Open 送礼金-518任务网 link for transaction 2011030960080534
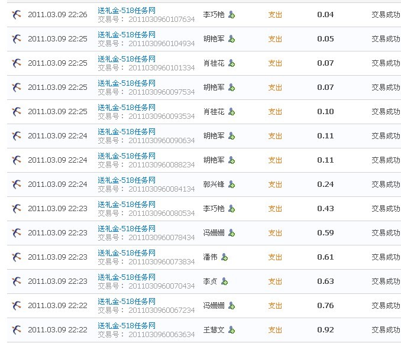Screen dimensions: 401x343 coord(127,205)
